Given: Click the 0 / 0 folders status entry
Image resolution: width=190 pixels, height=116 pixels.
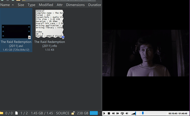Looking at the screenshot, I should [9, 113].
